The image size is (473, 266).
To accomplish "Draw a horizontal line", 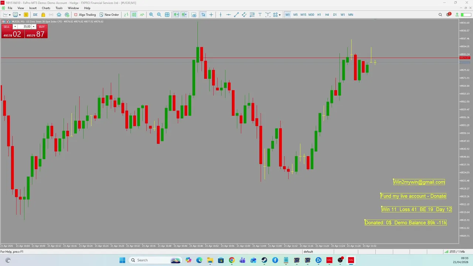I will coord(228,15).
